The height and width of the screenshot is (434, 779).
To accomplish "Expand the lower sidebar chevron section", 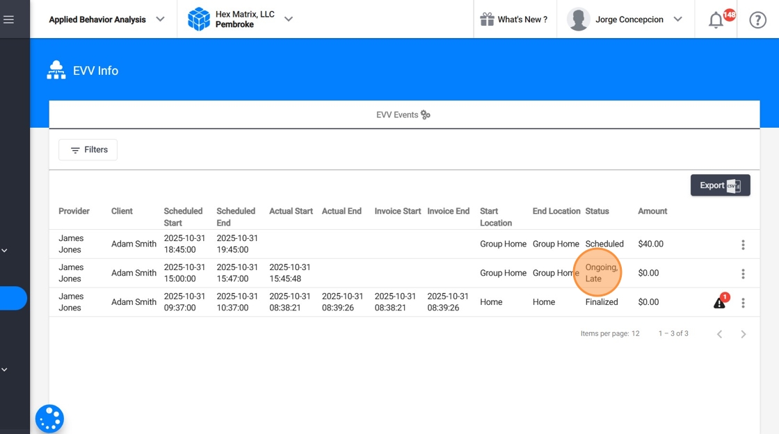I will pos(4,369).
